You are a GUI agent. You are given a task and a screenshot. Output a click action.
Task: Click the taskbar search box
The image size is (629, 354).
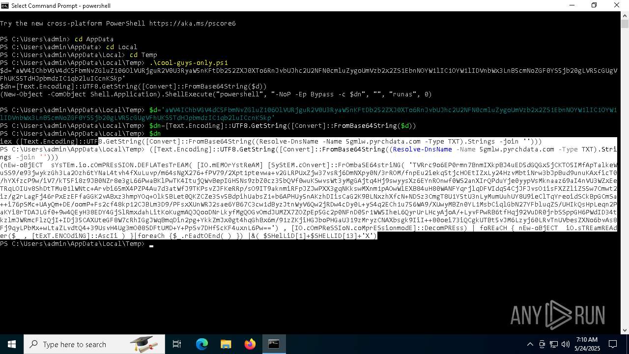tap(94, 344)
